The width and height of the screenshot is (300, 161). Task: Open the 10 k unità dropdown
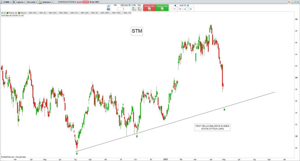(32, 2)
